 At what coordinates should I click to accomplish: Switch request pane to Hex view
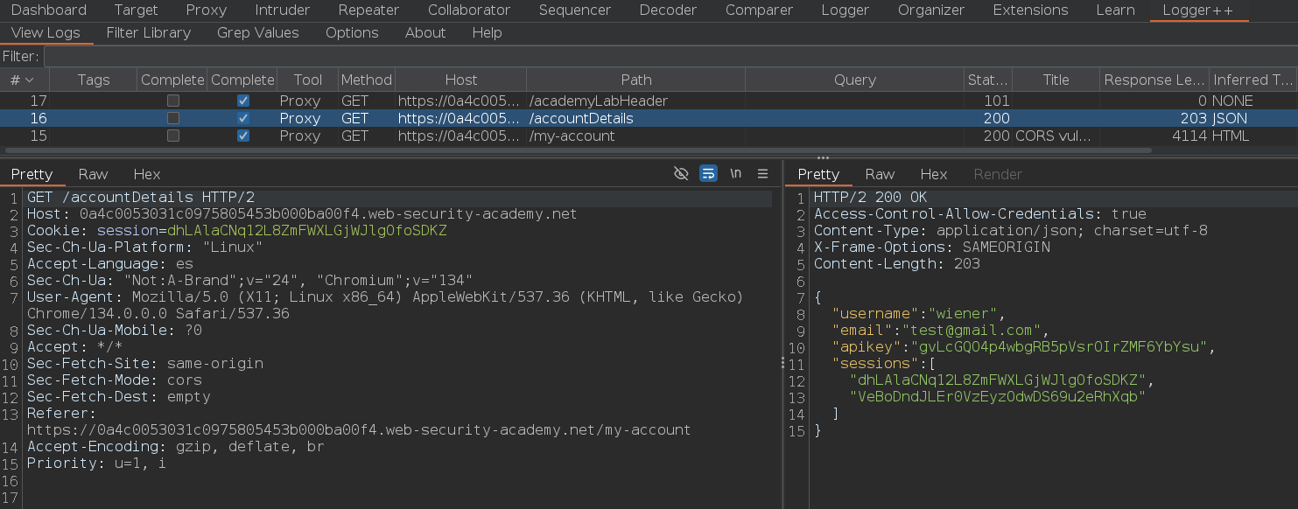point(146,174)
